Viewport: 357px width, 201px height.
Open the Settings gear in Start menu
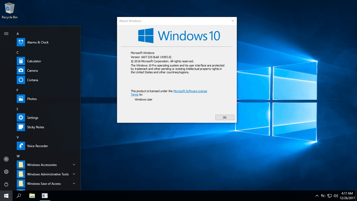pos(6,172)
